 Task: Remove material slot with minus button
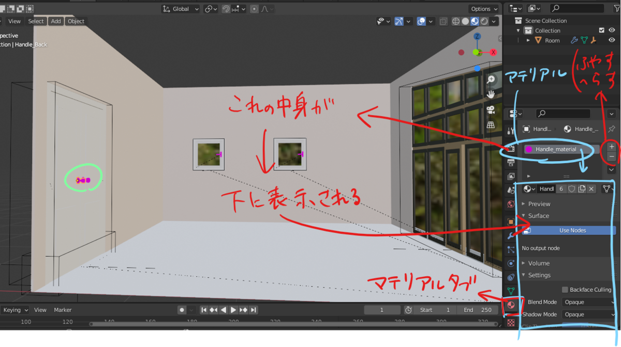tap(611, 156)
